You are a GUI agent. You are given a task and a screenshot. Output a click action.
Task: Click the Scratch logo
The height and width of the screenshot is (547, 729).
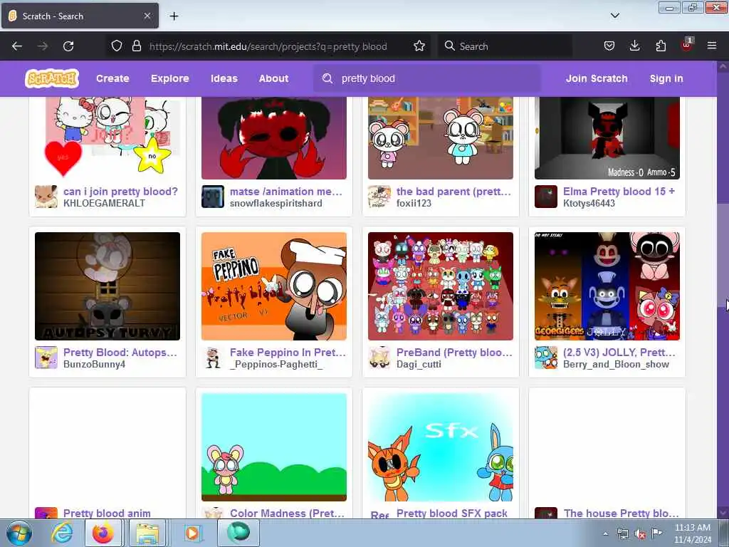coord(51,78)
